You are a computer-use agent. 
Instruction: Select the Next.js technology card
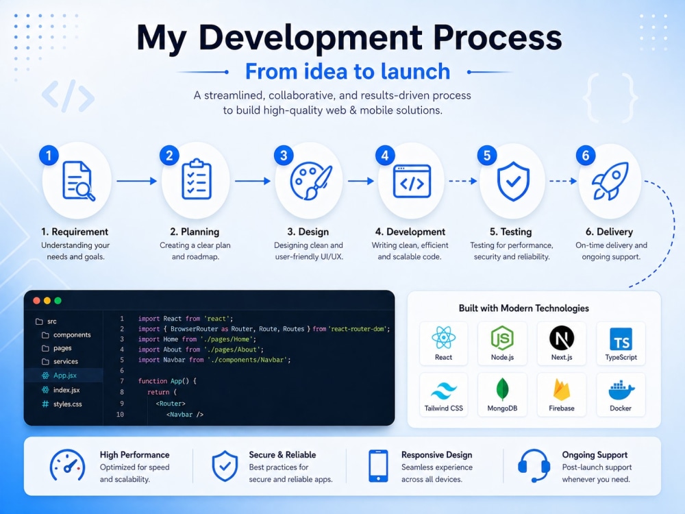tap(562, 343)
